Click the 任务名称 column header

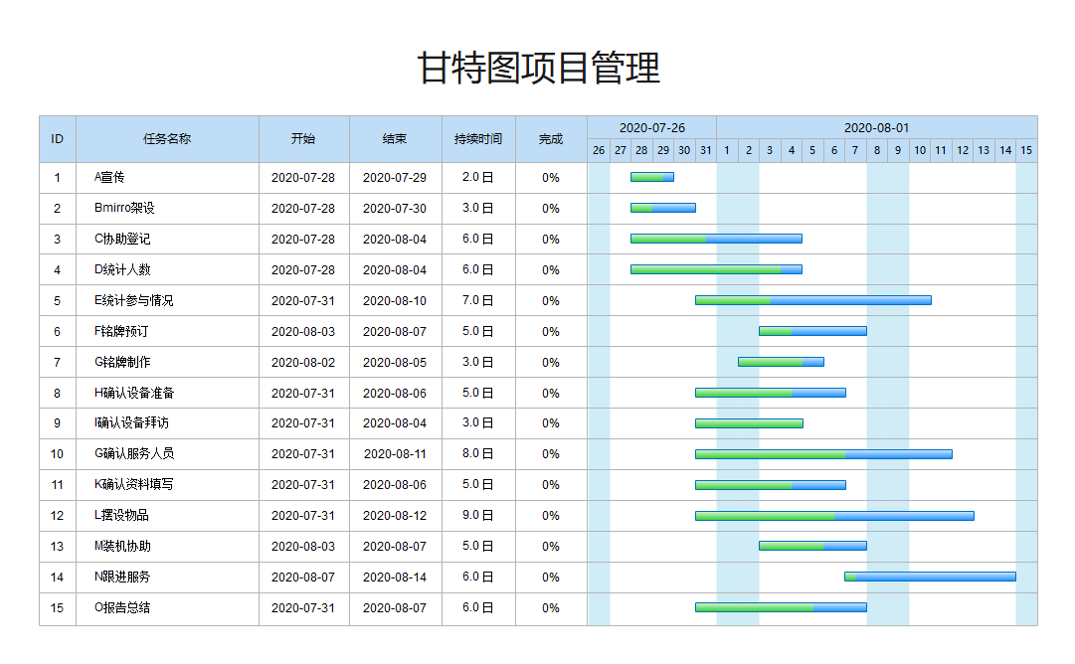pyautogui.click(x=167, y=139)
